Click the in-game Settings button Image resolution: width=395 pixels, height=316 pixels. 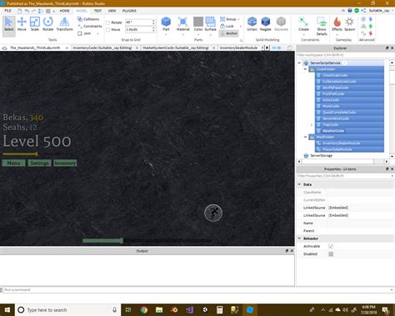click(x=39, y=163)
